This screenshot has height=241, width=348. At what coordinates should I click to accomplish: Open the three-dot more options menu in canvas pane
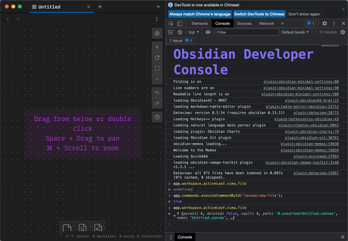(157, 19)
